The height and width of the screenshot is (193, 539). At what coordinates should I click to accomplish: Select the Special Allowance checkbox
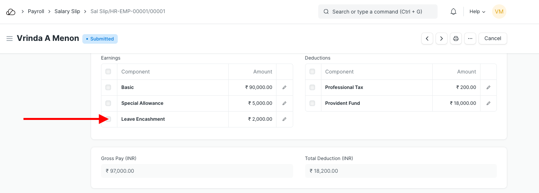[x=108, y=103]
